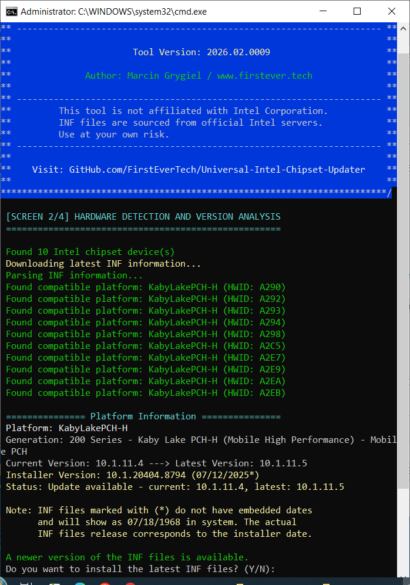Click the 'Do you want to install' (Y/N) prompt
The width and height of the screenshot is (410, 585).
point(140,569)
